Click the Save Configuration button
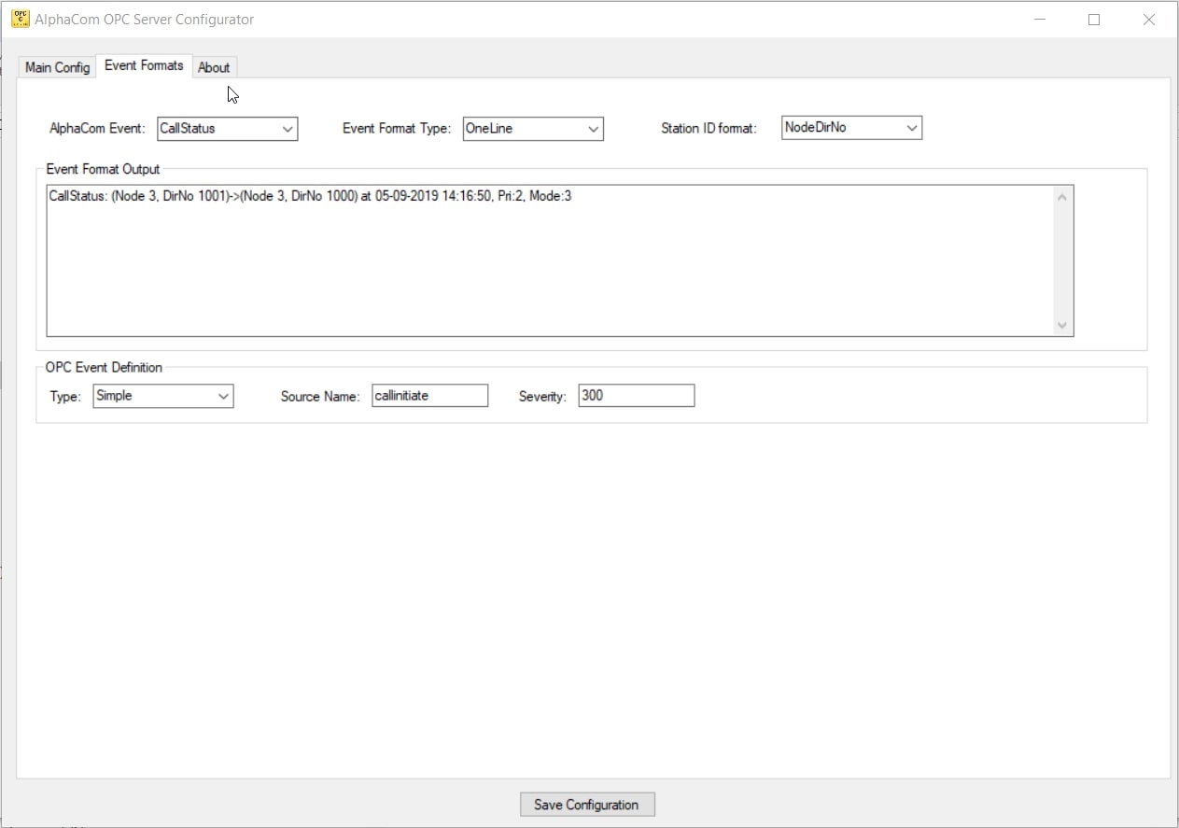The image size is (1179, 828). pos(586,804)
